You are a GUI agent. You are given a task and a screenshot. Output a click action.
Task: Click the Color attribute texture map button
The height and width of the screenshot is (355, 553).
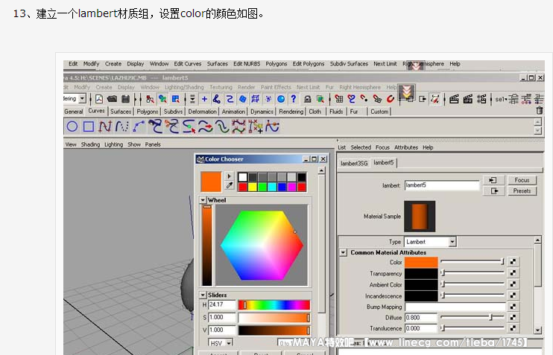point(513,262)
